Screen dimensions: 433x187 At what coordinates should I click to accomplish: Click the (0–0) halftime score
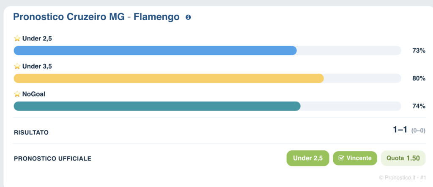coord(418,131)
